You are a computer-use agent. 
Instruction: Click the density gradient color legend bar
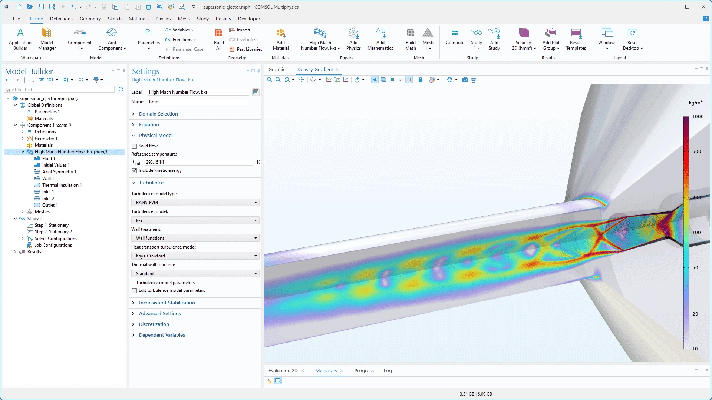(x=686, y=233)
